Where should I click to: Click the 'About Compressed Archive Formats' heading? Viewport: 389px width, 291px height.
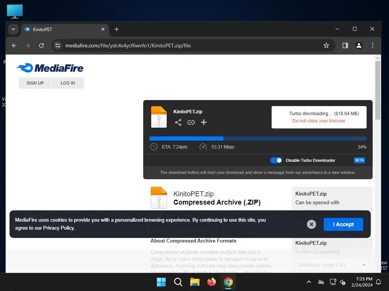click(193, 241)
